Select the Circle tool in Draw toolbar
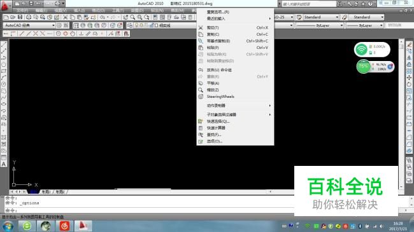 (4, 84)
